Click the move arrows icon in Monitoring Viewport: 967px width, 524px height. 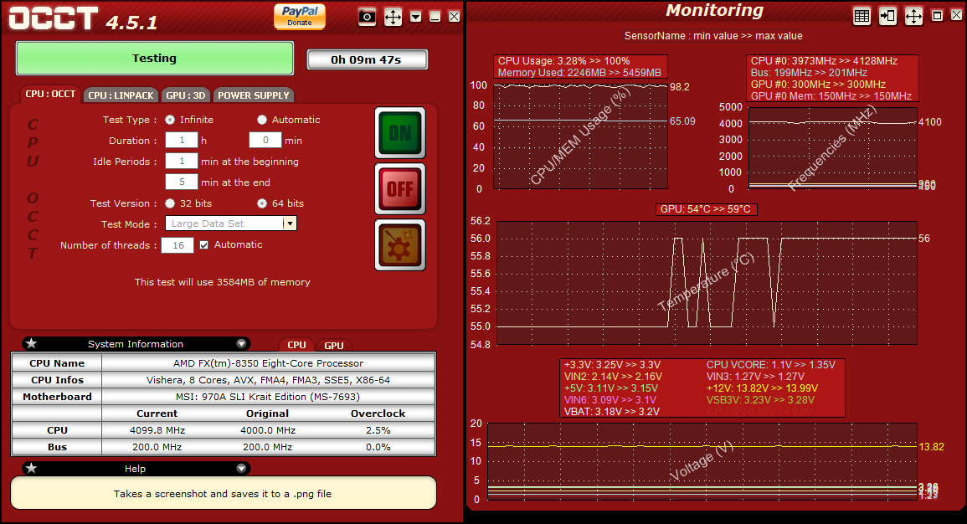[913, 17]
